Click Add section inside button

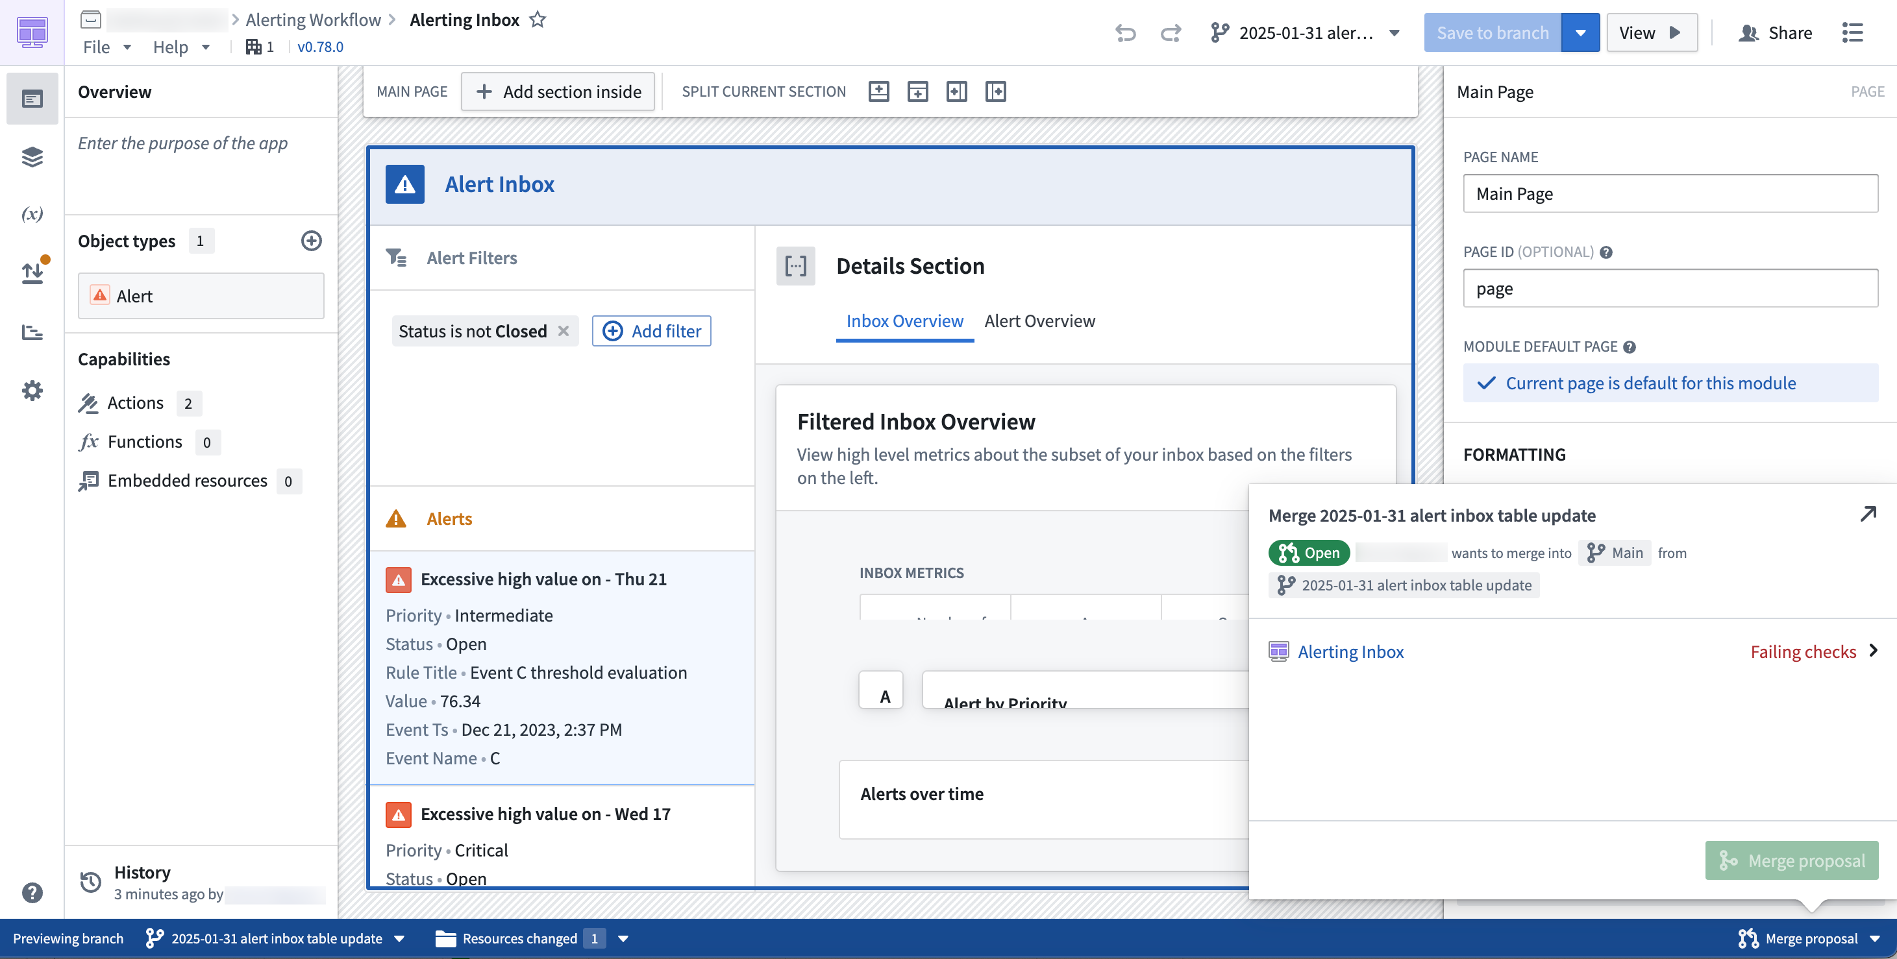pyautogui.click(x=558, y=91)
